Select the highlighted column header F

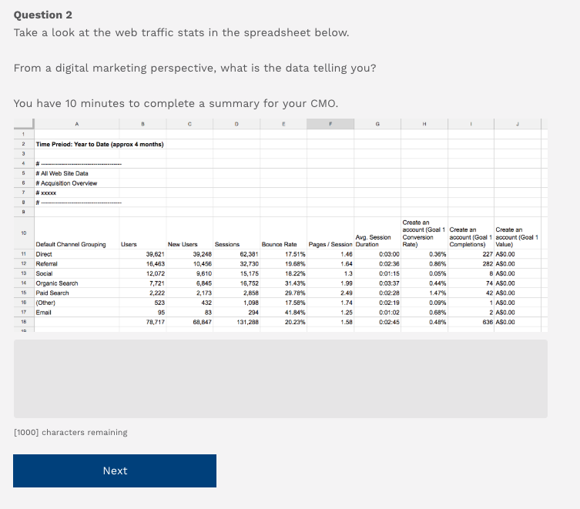click(x=330, y=125)
